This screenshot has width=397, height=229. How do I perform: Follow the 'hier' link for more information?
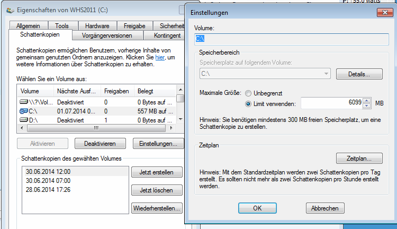(160, 57)
